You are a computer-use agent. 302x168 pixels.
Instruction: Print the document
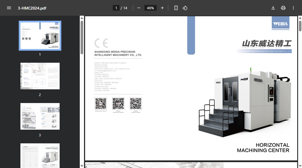[x=283, y=8]
